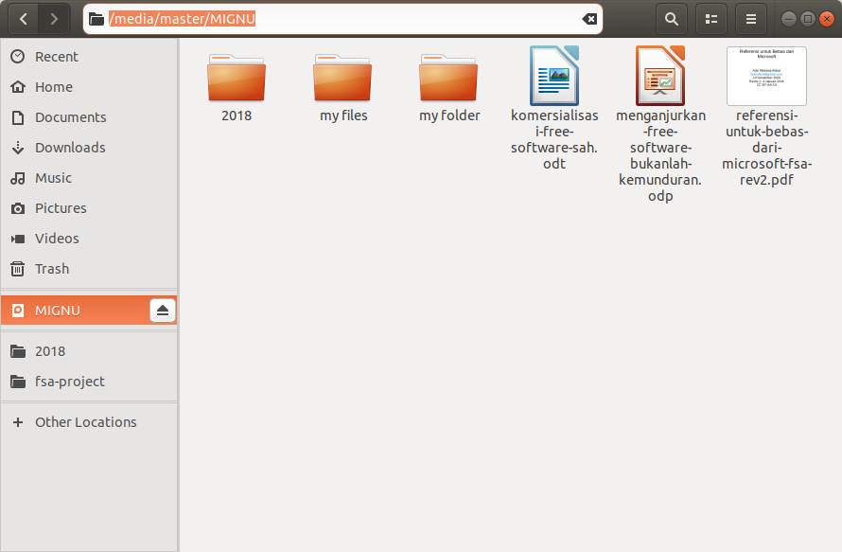842x552 pixels.
Task: Click the forward navigation arrow
Action: tap(54, 18)
